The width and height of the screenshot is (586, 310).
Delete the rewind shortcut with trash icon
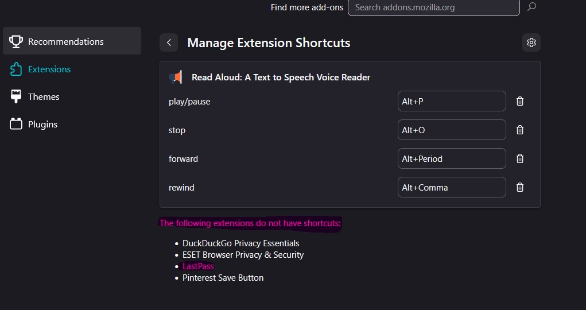[520, 187]
